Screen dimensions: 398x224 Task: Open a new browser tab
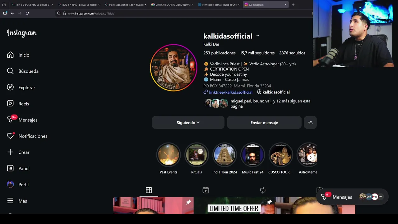point(293,5)
